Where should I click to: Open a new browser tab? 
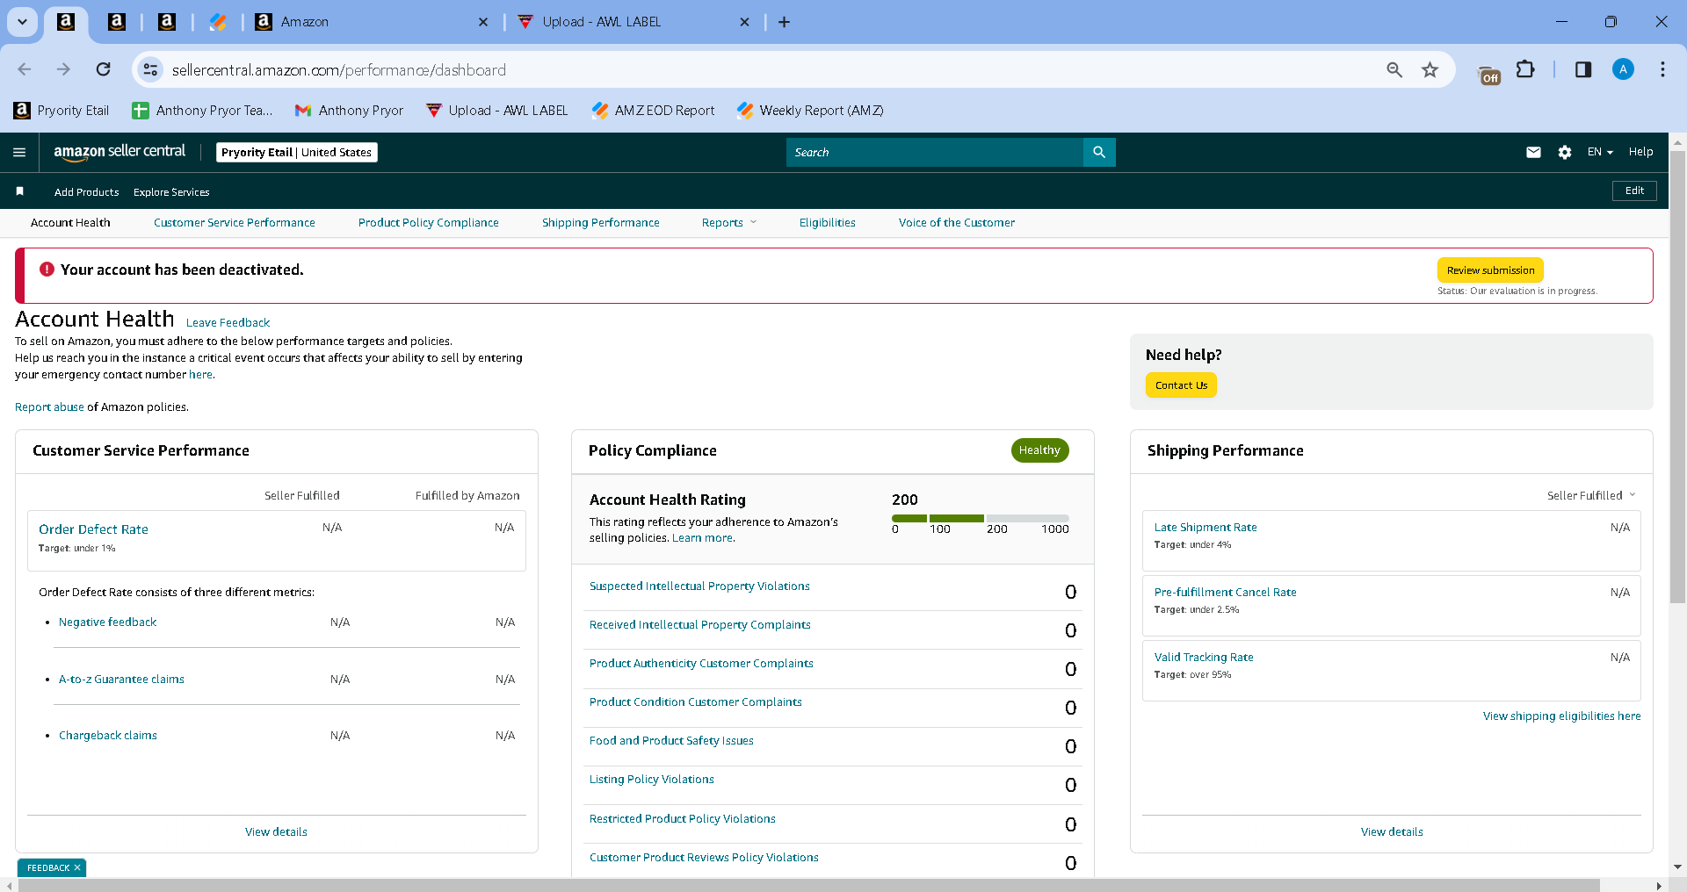click(x=785, y=22)
